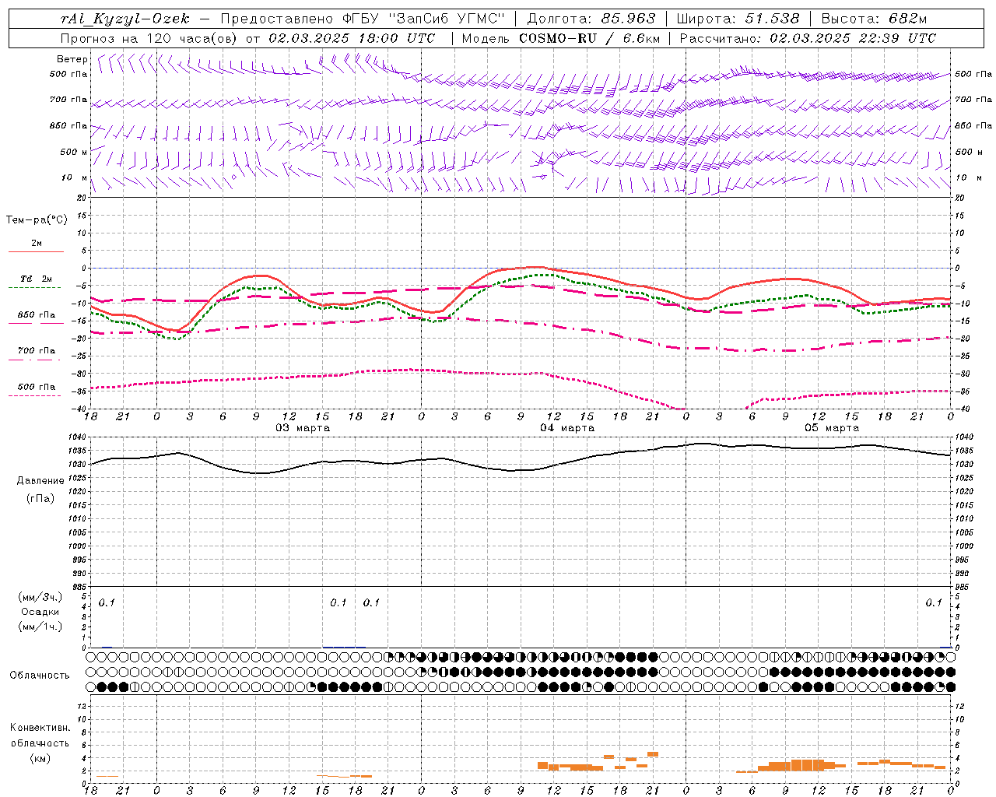Click the 850 гПа temperature legend entry
Screen dimensions: 996x797
click(x=36, y=315)
